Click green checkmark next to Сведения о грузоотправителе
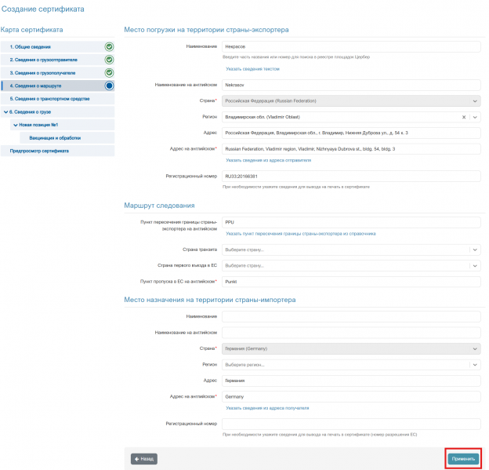The image size is (489, 470). pos(109,60)
